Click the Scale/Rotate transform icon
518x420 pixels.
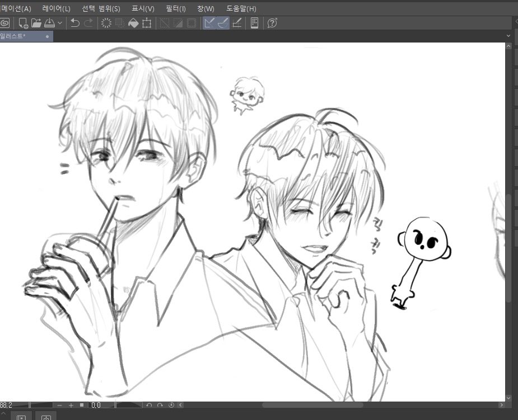[x=147, y=23]
